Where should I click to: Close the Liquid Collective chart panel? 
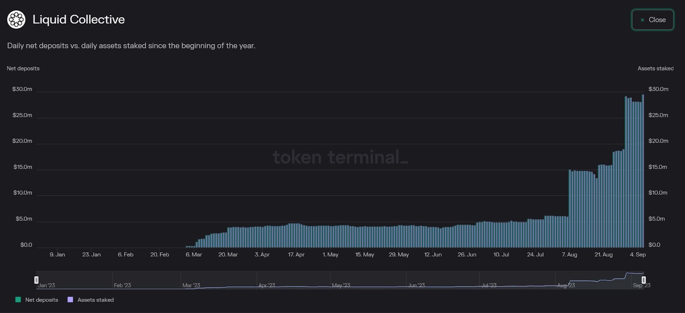click(652, 20)
